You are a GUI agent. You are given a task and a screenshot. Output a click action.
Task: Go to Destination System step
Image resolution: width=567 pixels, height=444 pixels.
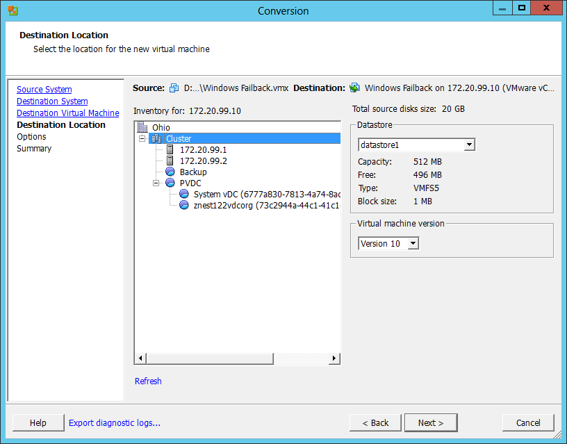tap(52, 101)
